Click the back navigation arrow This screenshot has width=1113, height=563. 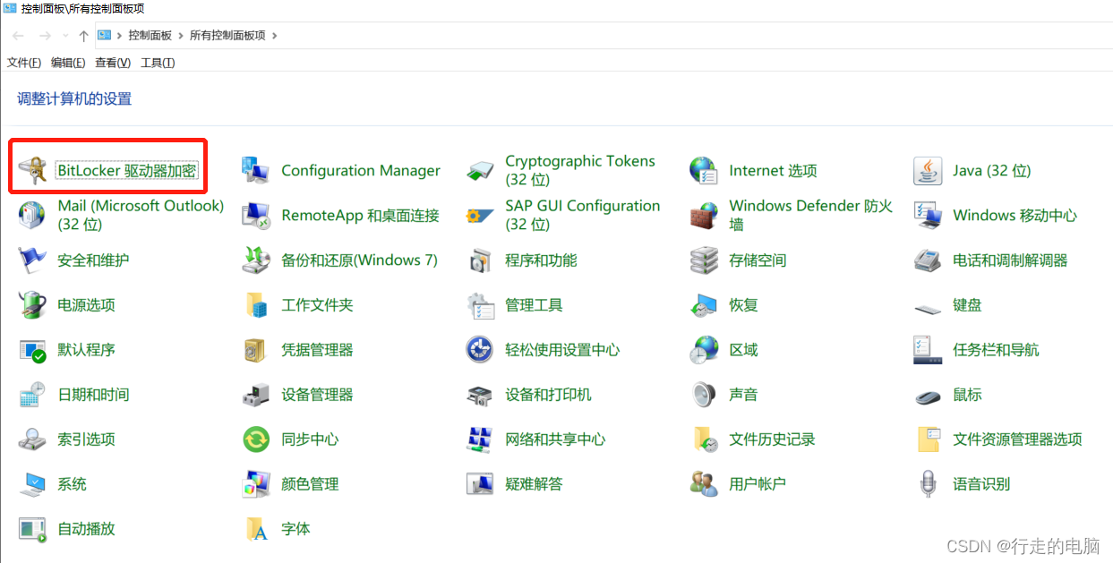18,36
